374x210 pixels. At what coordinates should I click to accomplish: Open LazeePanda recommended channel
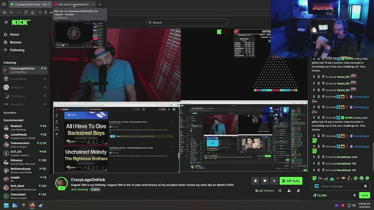click(x=25, y=136)
